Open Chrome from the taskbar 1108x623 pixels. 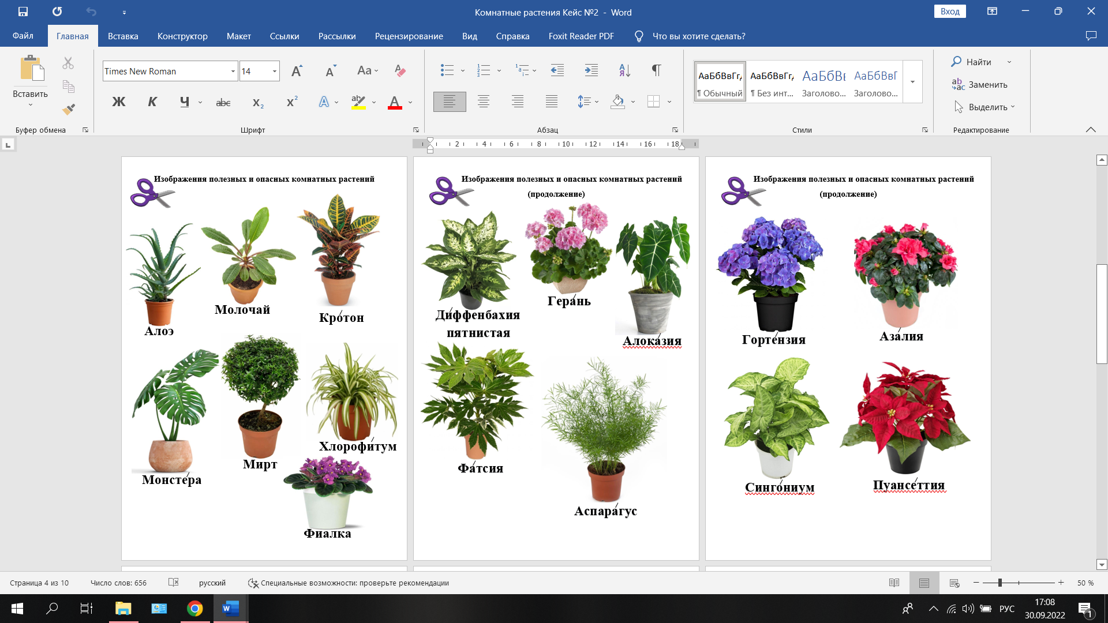[x=195, y=609]
